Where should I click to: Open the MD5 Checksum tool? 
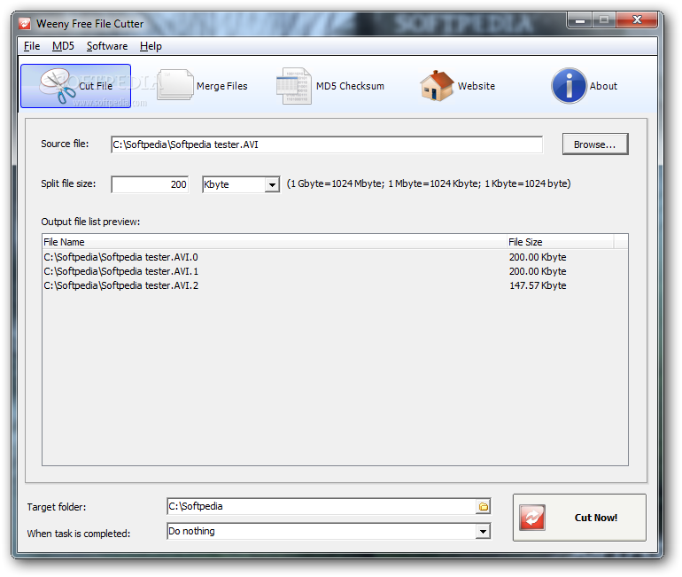point(330,86)
